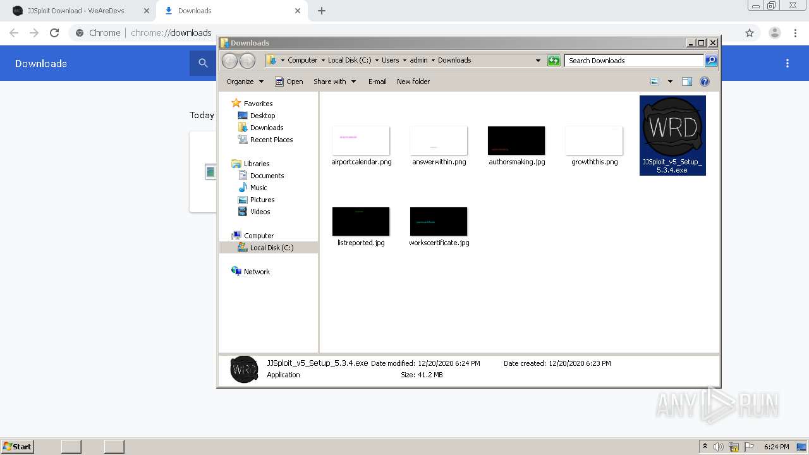Image resolution: width=809 pixels, height=455 pixels.
Task: Expand the Organize dropdown menu
Action: 245,82
